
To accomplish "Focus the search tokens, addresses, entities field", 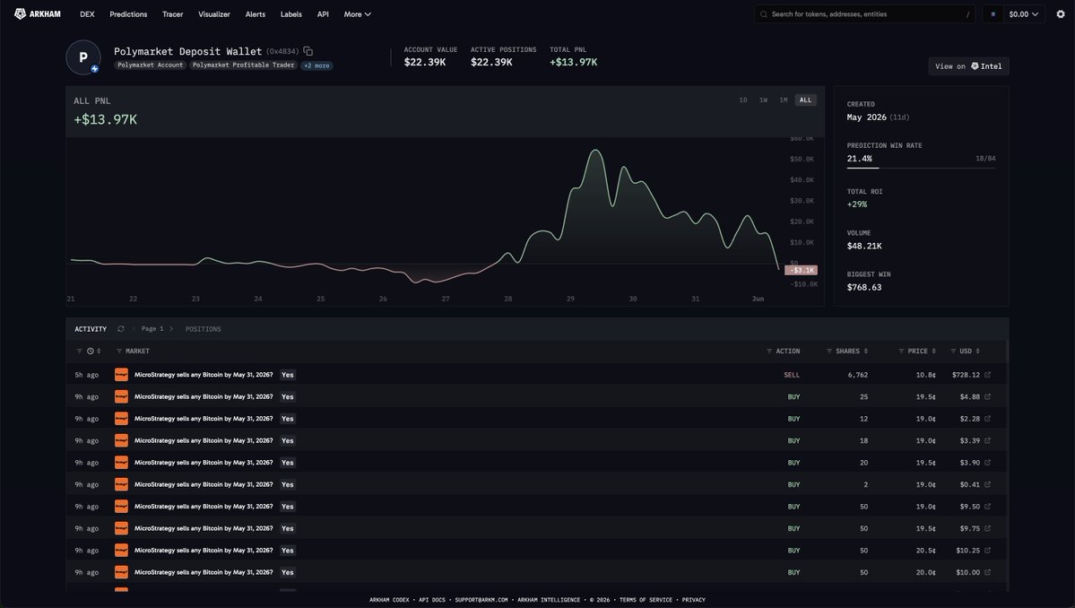I will click(x=863, y=13).
